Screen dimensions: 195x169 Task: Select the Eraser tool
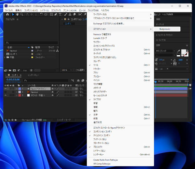click(74, 14)
